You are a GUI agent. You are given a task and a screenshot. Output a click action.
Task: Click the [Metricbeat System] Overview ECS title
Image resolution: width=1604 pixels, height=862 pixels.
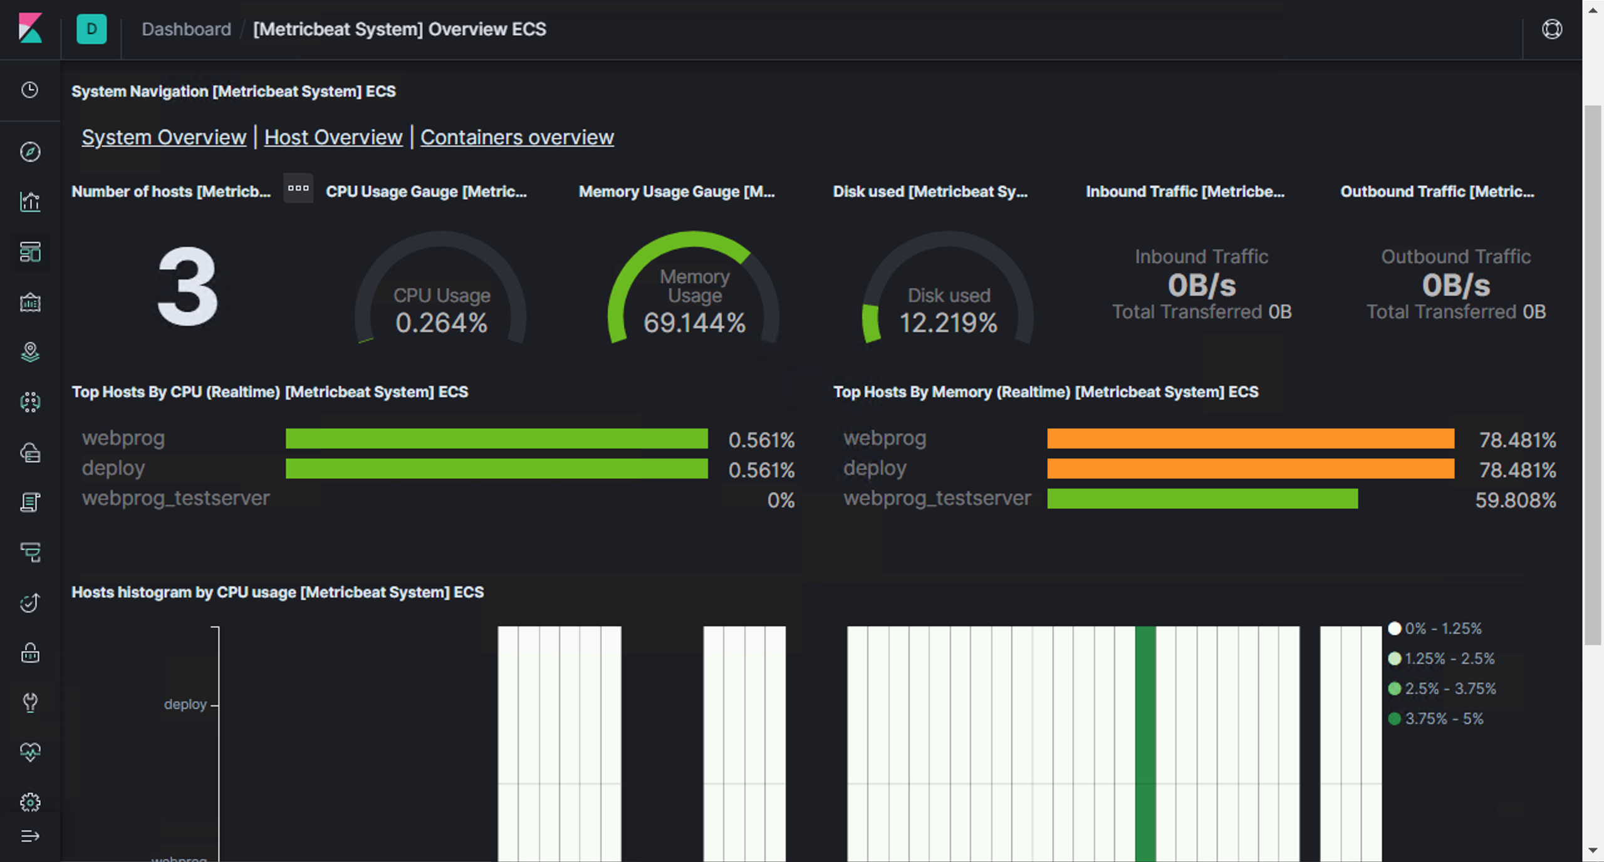pyautogui.click(x=399, y=29)
